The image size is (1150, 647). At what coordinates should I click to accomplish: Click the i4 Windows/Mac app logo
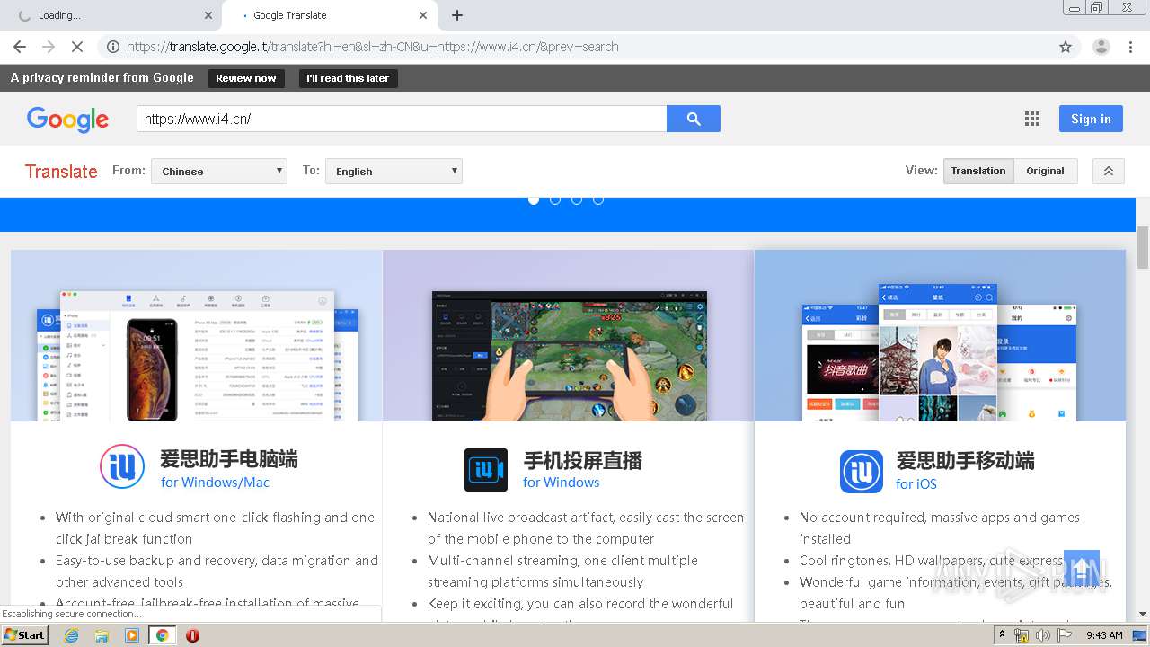[122, 465]
